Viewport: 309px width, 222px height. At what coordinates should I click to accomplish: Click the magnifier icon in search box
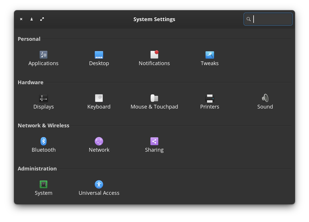tap(249, 19)
